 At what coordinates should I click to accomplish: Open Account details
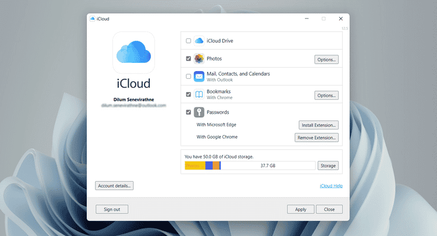pos(114,185)
